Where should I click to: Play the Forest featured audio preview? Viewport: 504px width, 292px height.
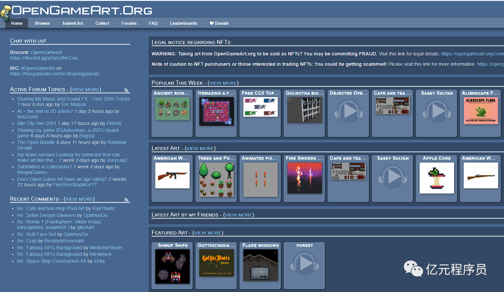coord(304,264)
